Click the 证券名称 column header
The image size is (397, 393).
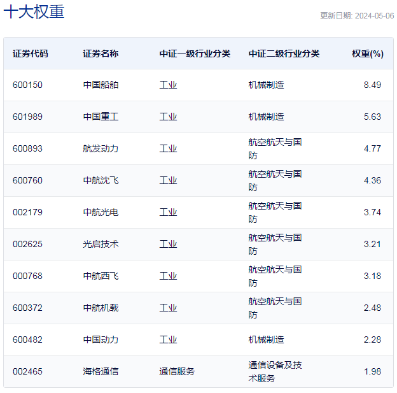click(x=101, y=54)
